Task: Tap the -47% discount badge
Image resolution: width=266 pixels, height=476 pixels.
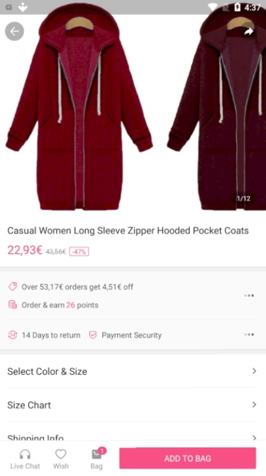Action: tap(79, 251)
